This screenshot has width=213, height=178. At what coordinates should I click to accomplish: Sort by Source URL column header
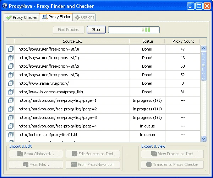pos(72,41)
